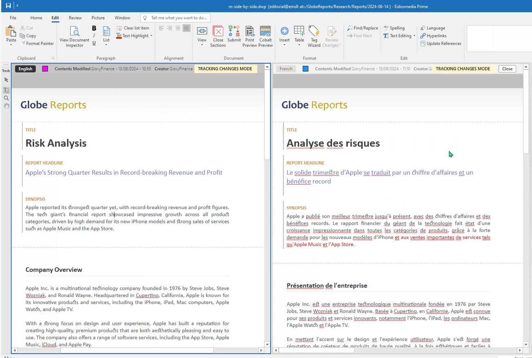Viewport: 532px width, 358px height.
Task: Open the Text Highlight dropdown arrow
Action: pyautogui.click(x=151, y=36)
